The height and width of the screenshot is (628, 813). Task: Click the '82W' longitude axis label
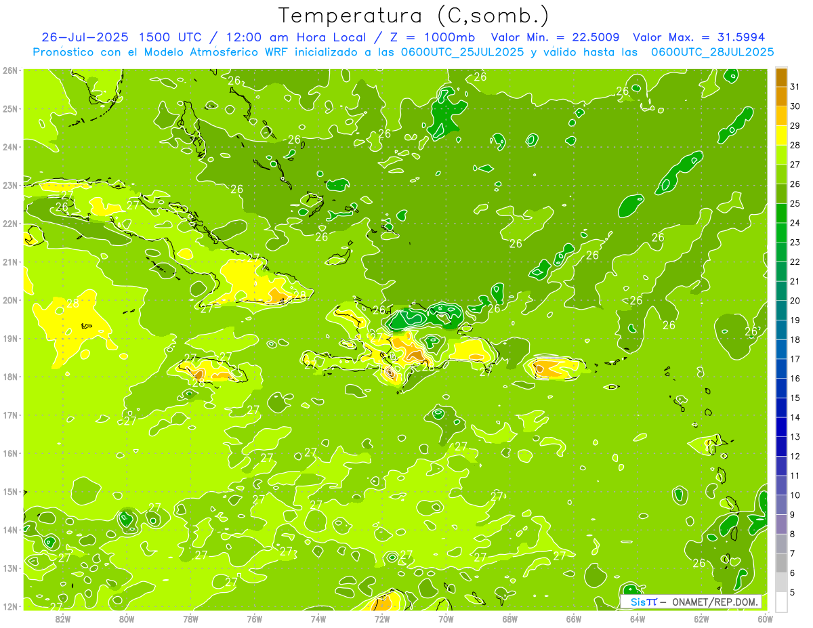pyautogui.click(x=62, y=619)
